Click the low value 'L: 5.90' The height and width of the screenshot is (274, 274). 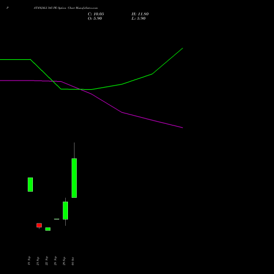[x=139, y=19]
